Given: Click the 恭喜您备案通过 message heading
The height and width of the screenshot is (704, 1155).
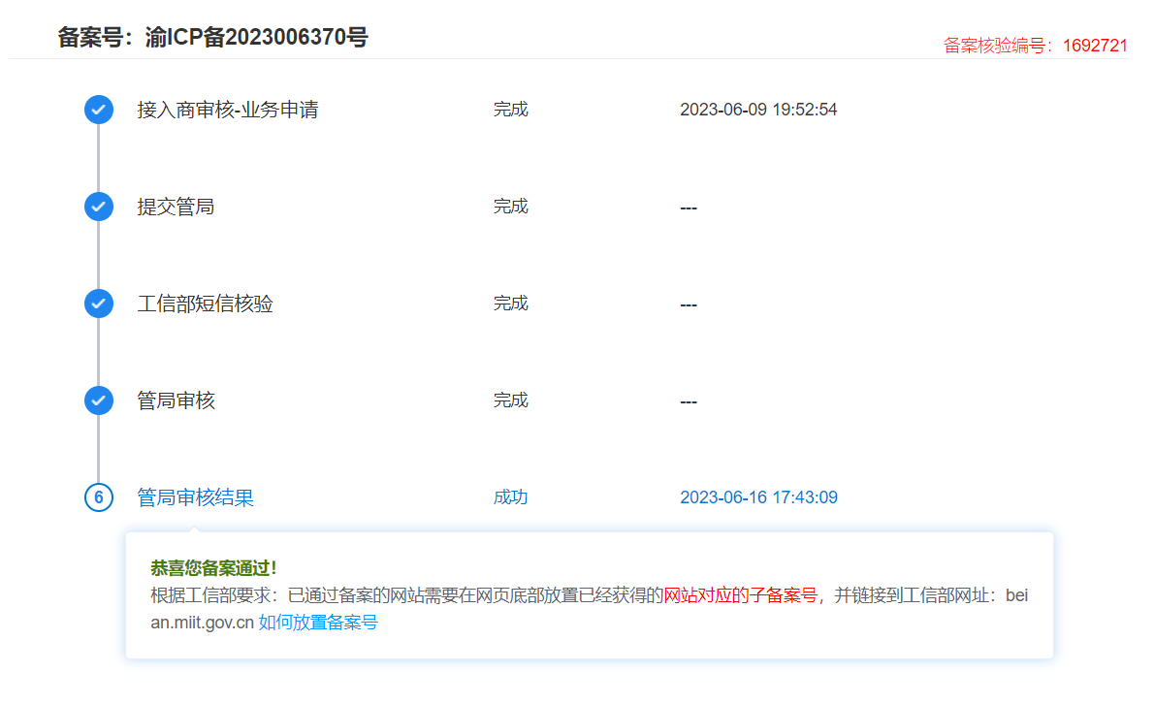Looking at the screenshot, I should pos(213,568).
